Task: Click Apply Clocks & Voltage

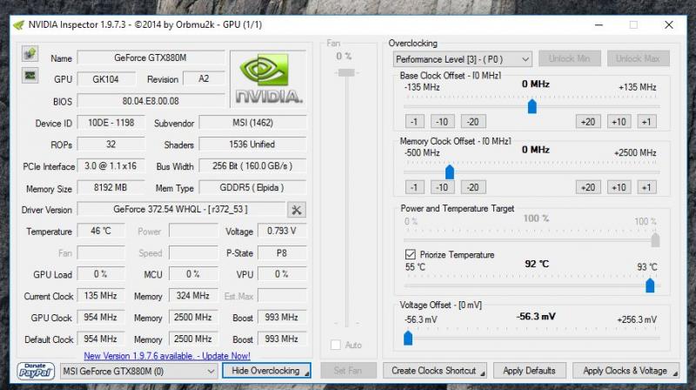Action: [x=626, y=371]
